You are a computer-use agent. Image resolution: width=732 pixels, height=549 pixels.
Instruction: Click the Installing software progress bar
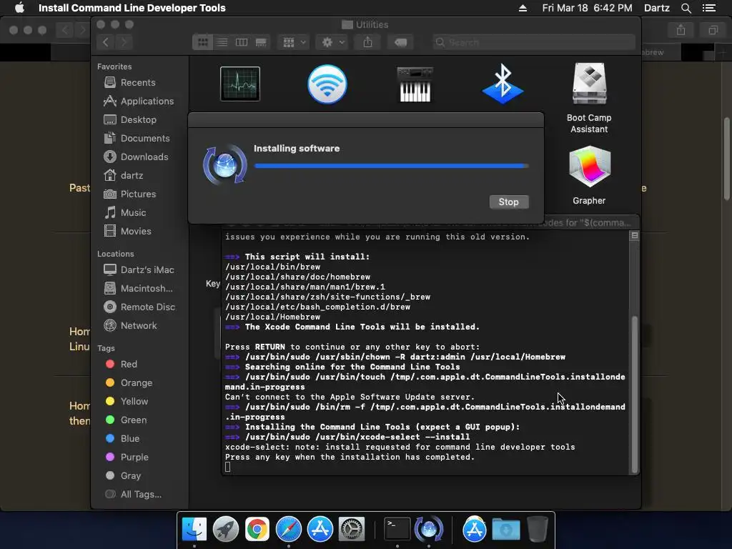391,166
